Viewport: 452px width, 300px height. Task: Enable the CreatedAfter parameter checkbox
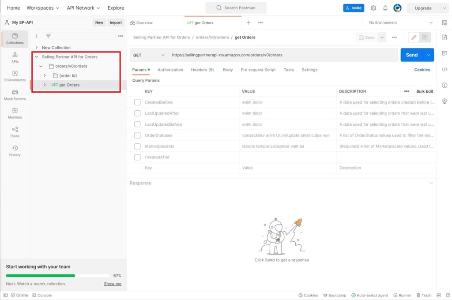137,157
